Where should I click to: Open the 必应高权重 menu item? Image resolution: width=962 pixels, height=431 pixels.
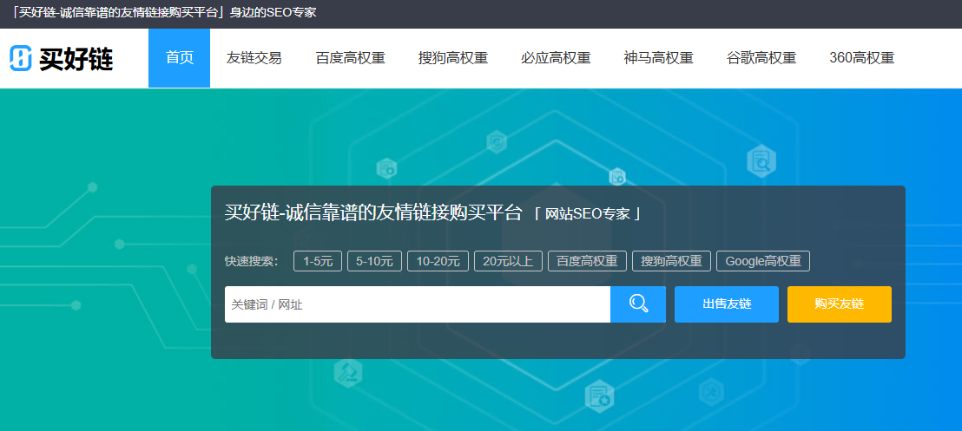(556, 58)
